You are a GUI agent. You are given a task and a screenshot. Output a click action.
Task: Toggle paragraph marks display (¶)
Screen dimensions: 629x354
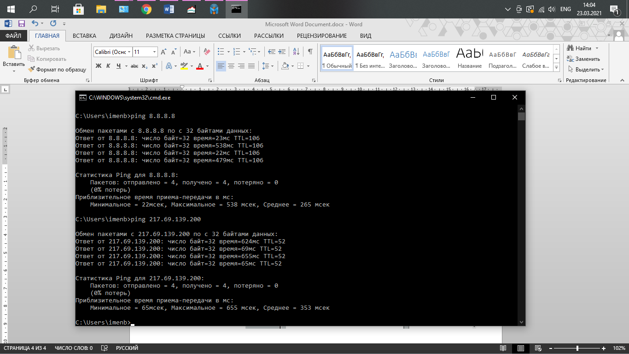310,52
